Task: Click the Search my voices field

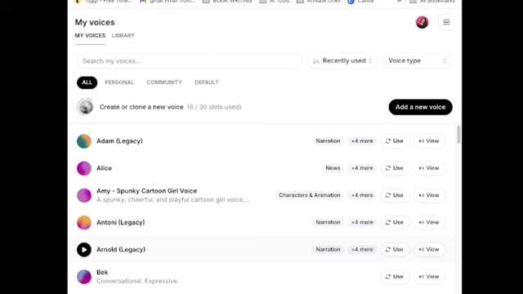Action: [x=189, y=61]
